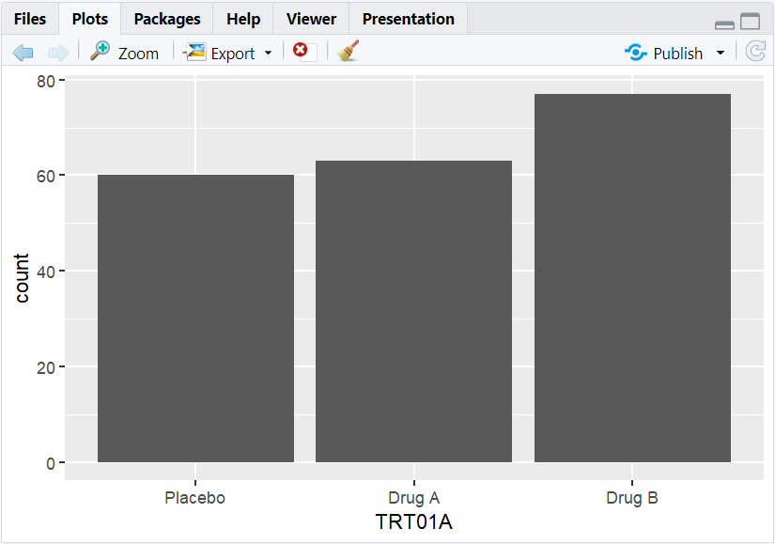The image size is (775, 544).
Task: Refresh the plot with the refresh icon
Action: click(755, 53)
